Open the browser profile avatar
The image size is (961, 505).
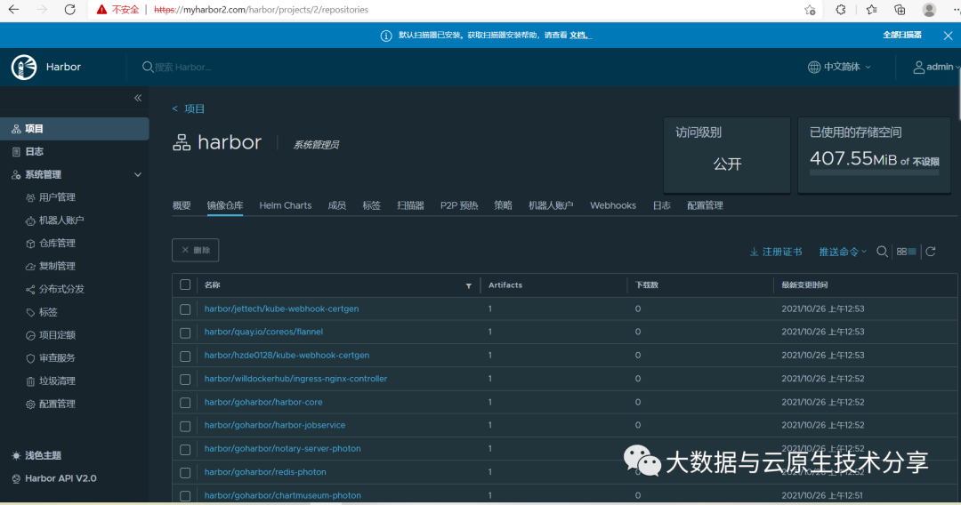[929, 10]
